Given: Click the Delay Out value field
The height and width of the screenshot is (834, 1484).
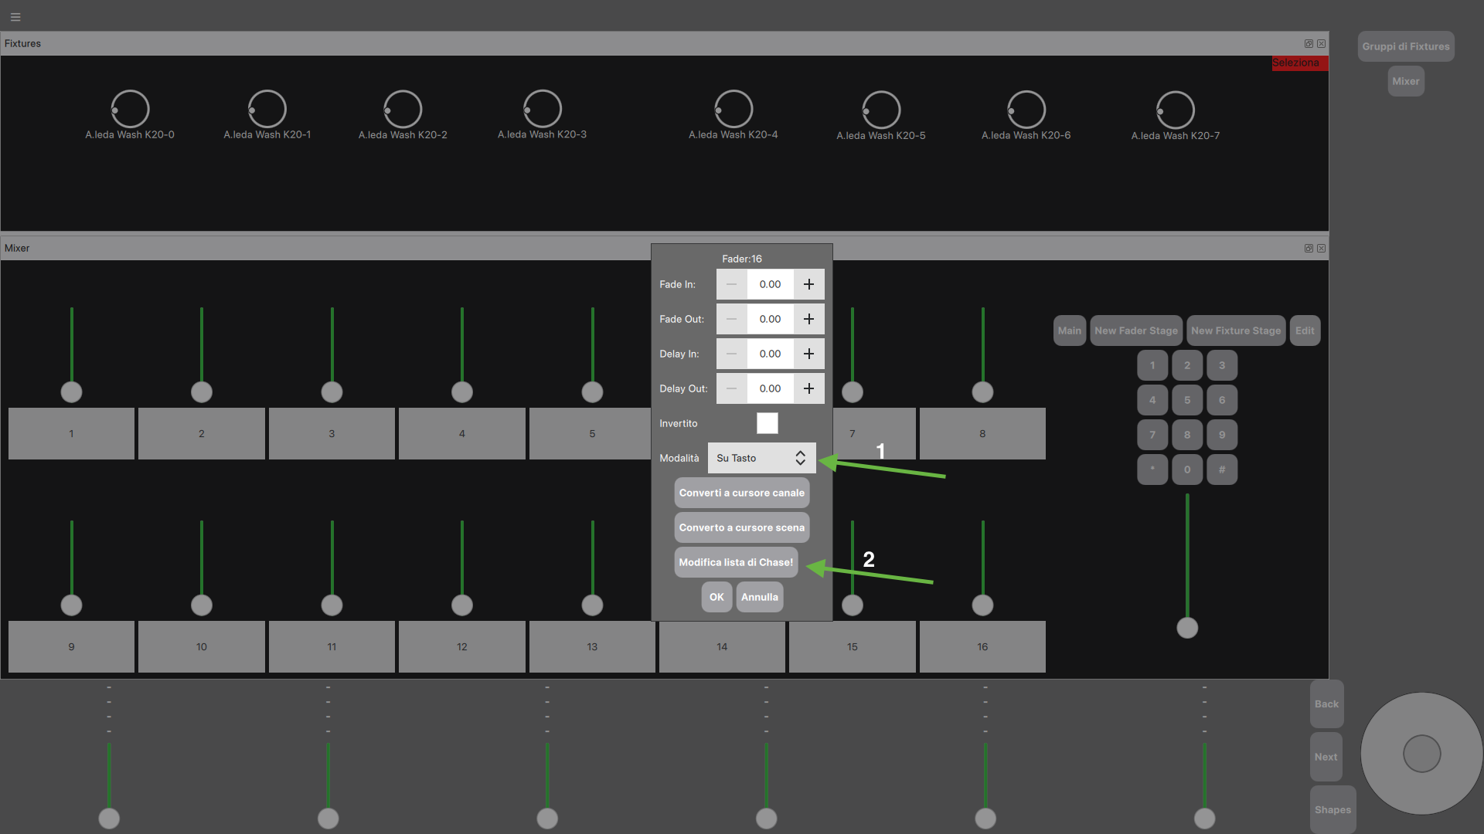Looking at the screenshot, I should tap(770, 388).
